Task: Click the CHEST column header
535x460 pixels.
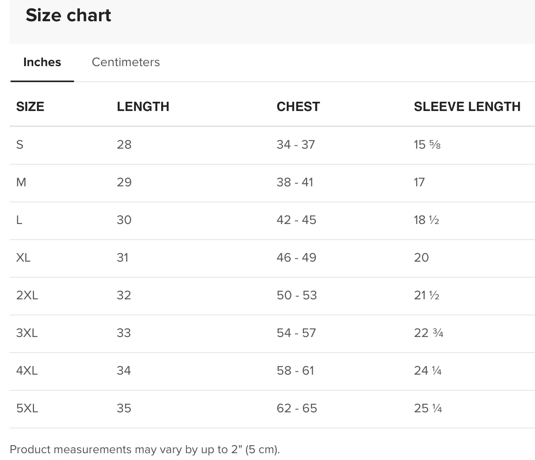Action: tap(298, 107)
